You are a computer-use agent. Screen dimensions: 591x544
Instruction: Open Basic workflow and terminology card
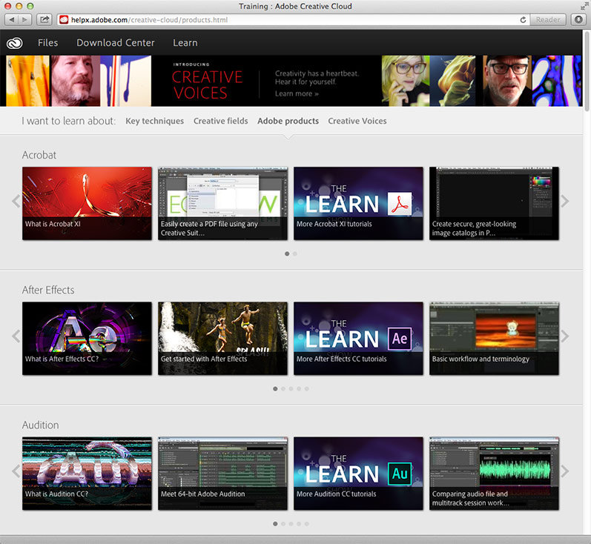494,338
